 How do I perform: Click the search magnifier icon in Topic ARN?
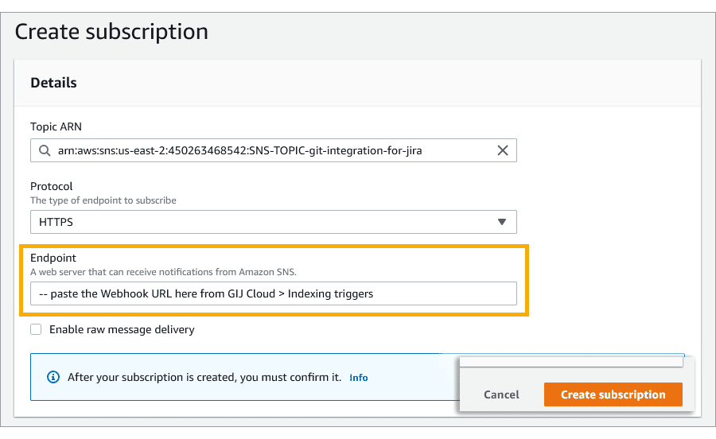pyautogui.click(x=45, y=150)
